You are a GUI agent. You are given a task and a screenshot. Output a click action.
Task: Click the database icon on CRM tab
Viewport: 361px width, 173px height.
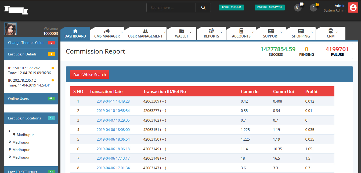click(x=331, y=31)
